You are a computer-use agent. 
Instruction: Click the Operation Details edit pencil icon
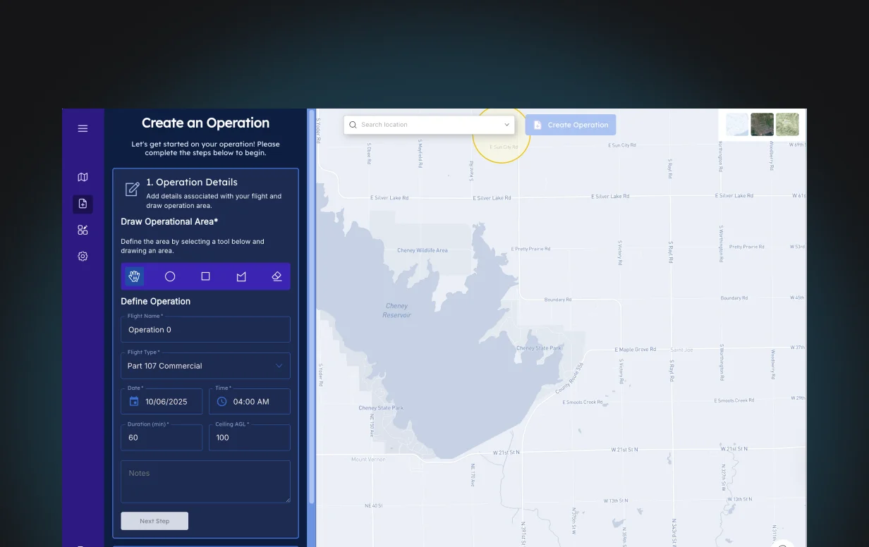pyautogui.click(x=132, y=189)
